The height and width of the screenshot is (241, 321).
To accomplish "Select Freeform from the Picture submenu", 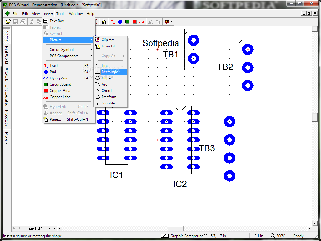I will [x=111, y=97].
